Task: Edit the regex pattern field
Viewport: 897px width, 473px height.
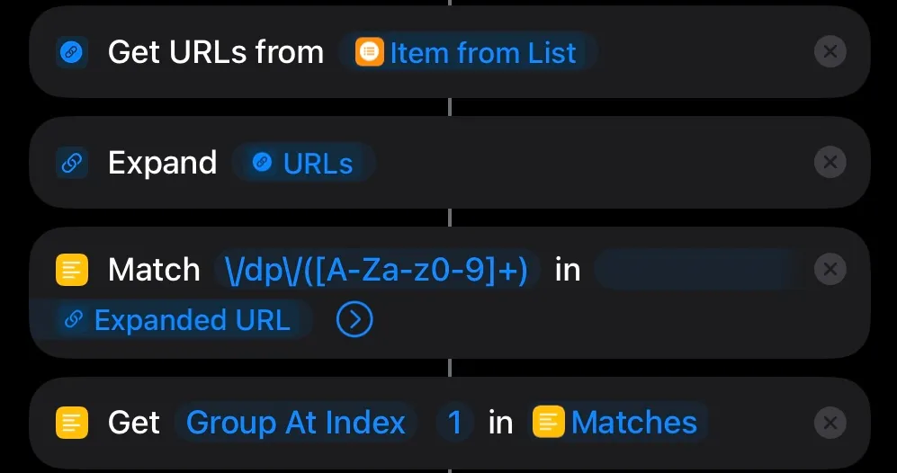Action: 376,270
